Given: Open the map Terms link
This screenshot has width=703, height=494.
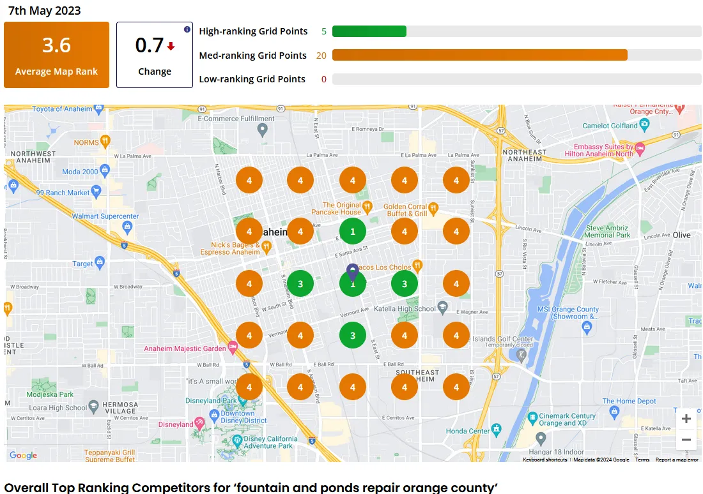Looking at the screenshot, I should click(642, 460).
